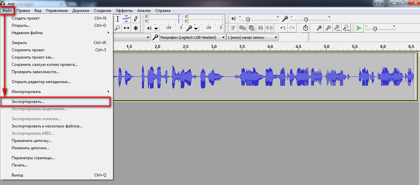The image size is (420, 185).
Task: Select the Selection (I-beam) tool
Action: 118,18
